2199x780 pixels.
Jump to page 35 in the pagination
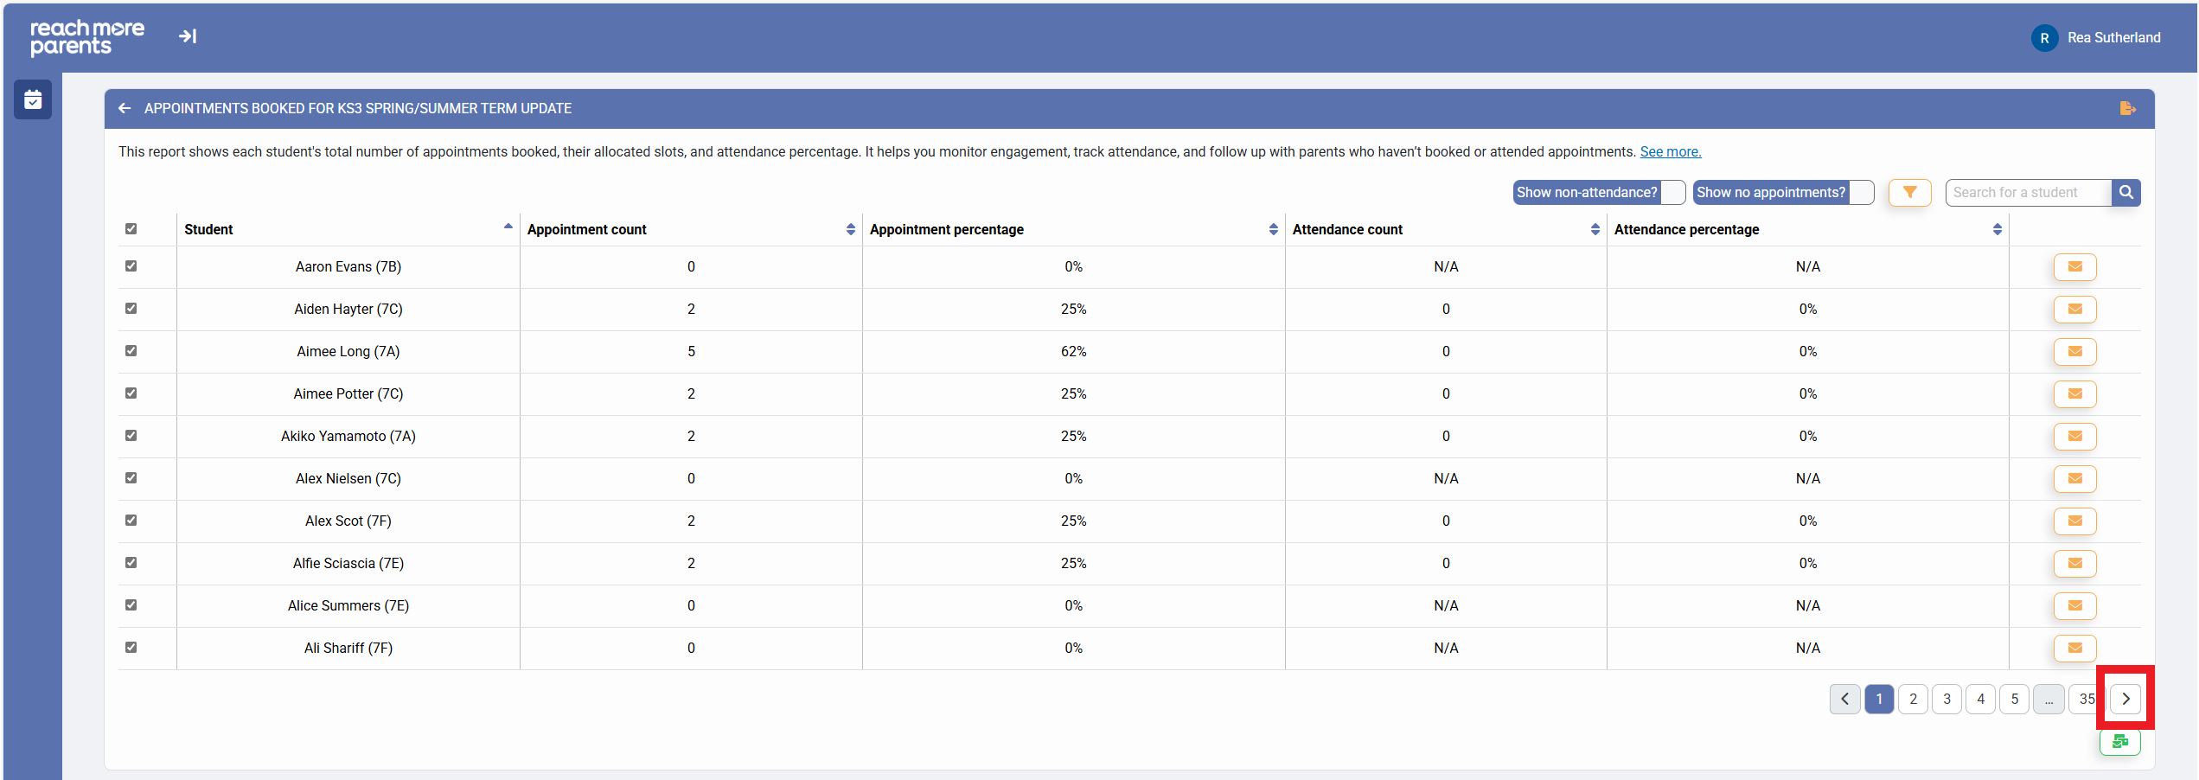tap(2086, 699)
